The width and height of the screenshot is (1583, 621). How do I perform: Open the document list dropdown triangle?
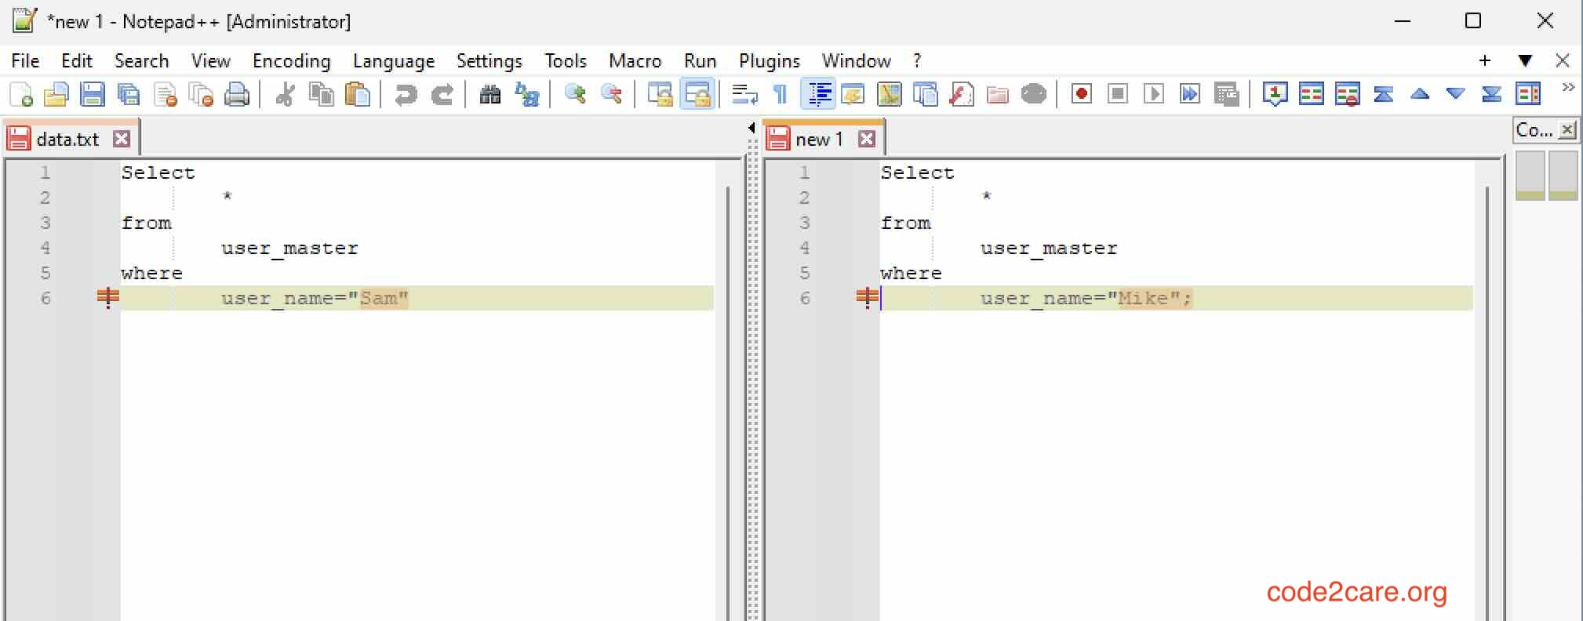(x=1524, y=60)
